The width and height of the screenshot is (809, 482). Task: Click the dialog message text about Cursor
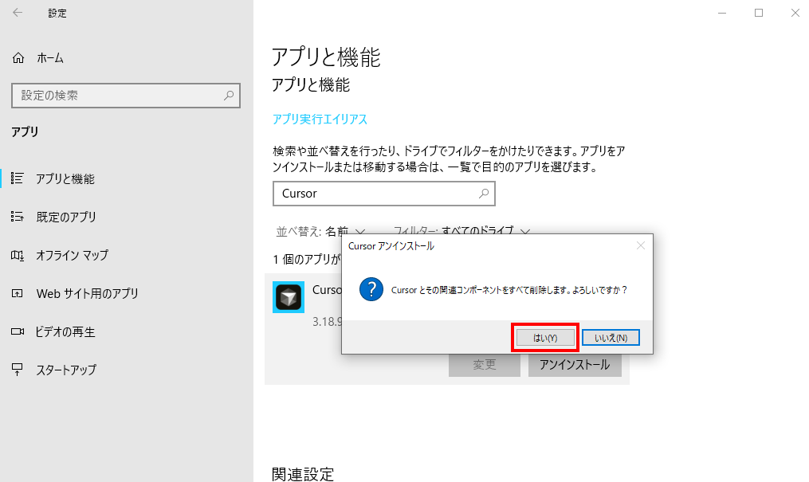click(509, 290)
